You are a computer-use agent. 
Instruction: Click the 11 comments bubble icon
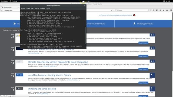coord(152,75)
